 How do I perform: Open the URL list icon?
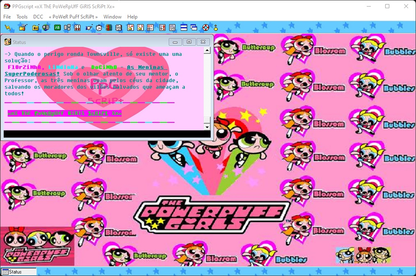click(x=172, y=28)
